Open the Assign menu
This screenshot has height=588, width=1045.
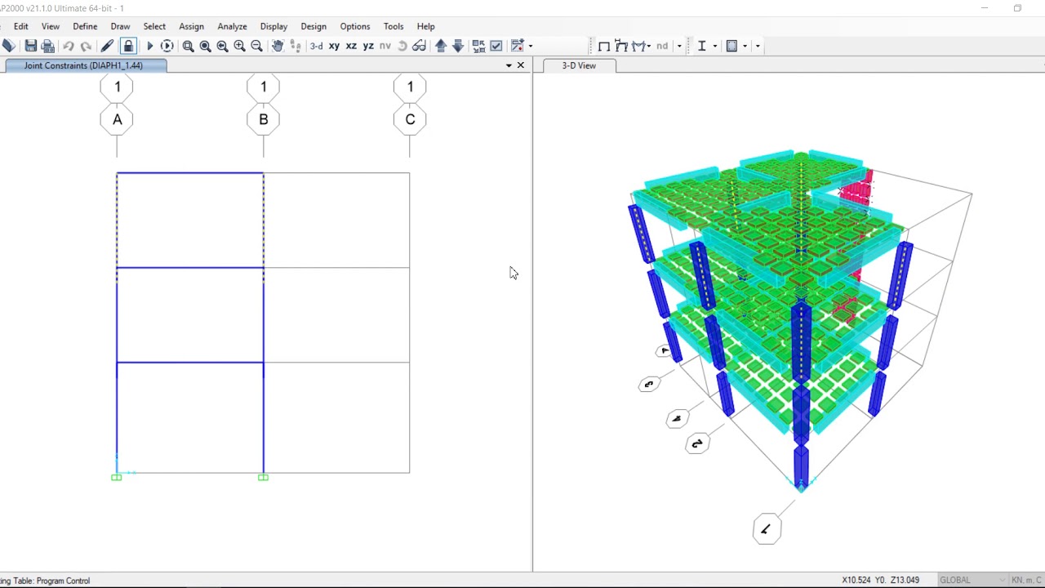(x=191, y=26)
